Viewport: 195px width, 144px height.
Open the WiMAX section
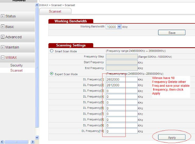11,57
